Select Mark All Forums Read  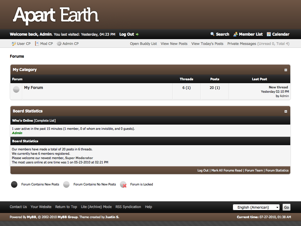(x=227, y=170)
